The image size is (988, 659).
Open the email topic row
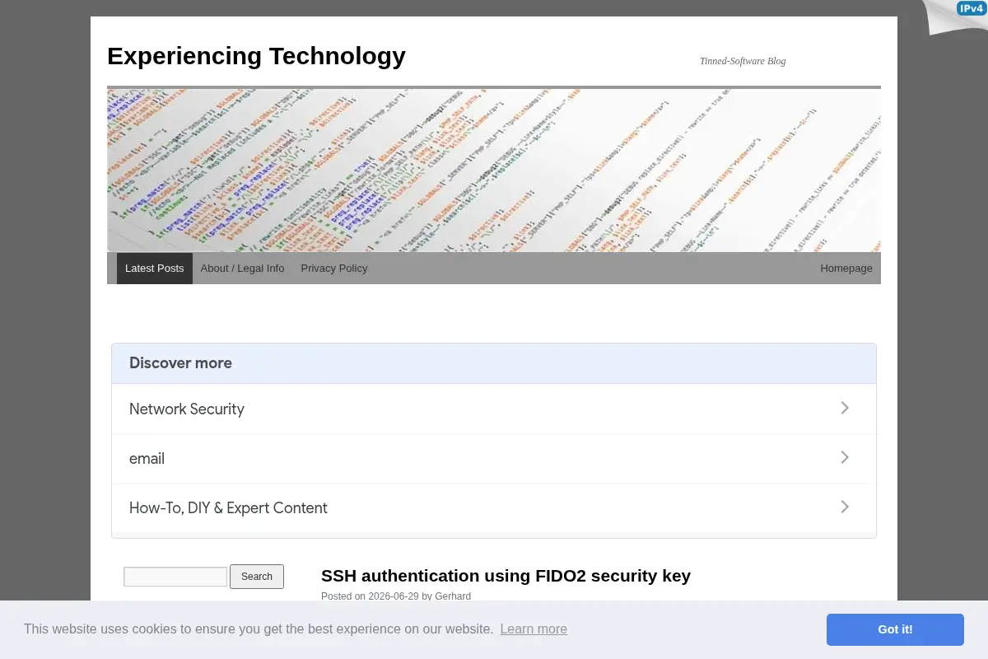tap(494, 458)
